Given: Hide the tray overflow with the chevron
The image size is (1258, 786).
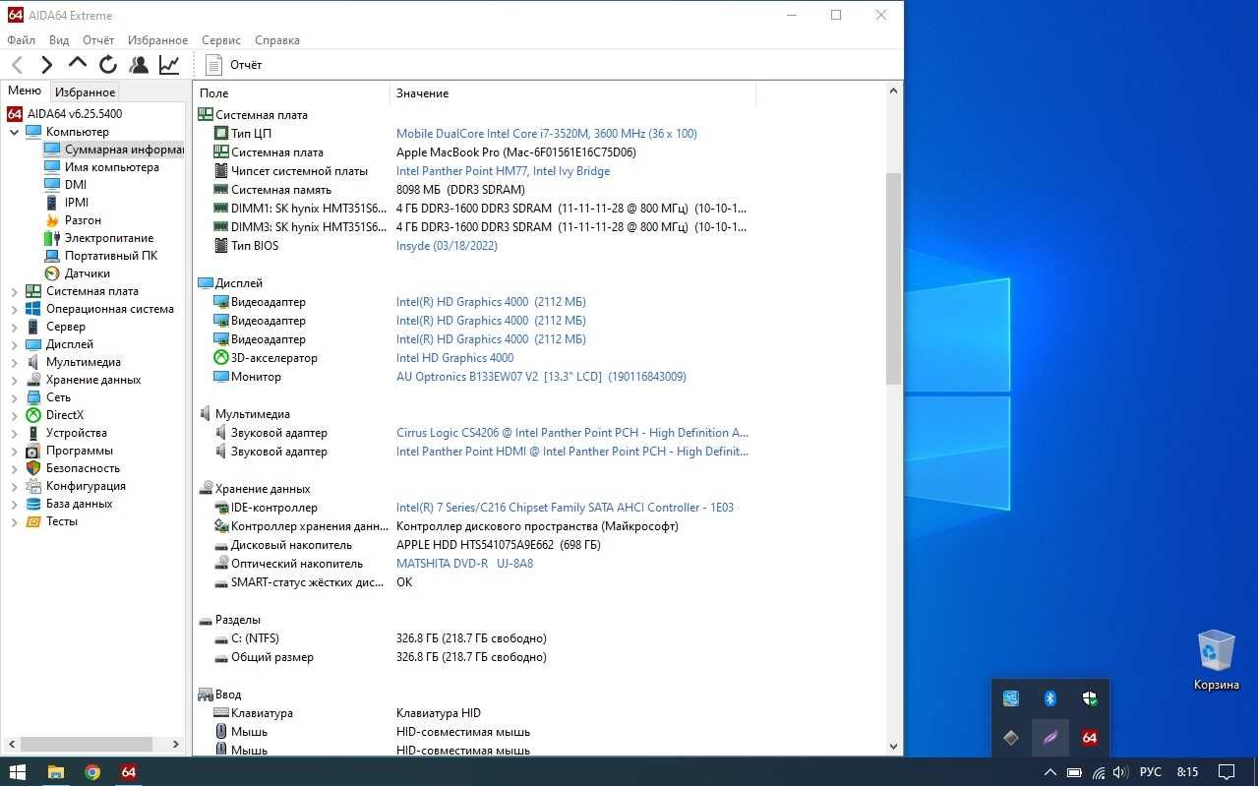Looking at the screenshot, I should [1049, 772].
